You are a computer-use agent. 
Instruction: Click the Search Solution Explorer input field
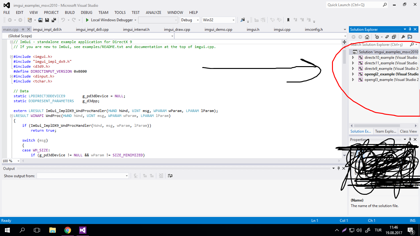click(x=379, y=45)
